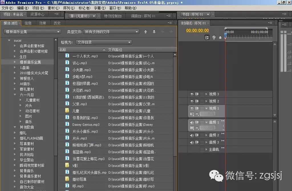
Task: Click the show keyframes icon under 音频 1
Action: point(197,128)
